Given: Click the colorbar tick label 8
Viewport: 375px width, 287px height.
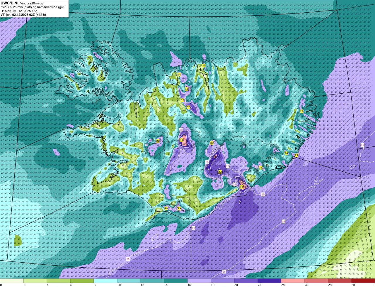Looking at the screenshot, I should pos(95,285).
